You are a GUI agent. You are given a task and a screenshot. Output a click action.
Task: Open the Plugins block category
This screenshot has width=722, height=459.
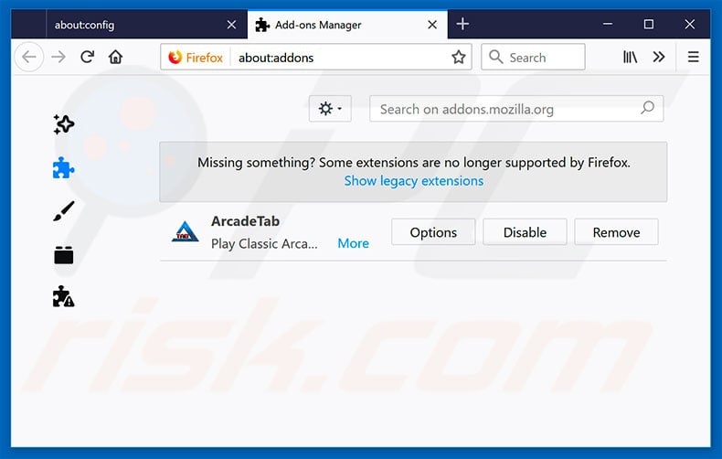pyautogui.click(x=64, y=255)
